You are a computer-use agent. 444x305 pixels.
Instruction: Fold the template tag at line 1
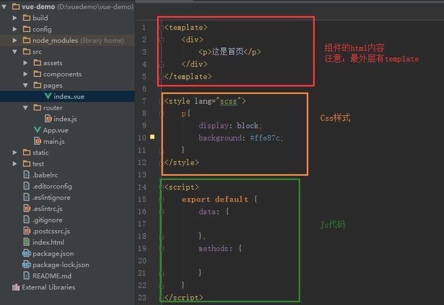click(x=161, y=27)
